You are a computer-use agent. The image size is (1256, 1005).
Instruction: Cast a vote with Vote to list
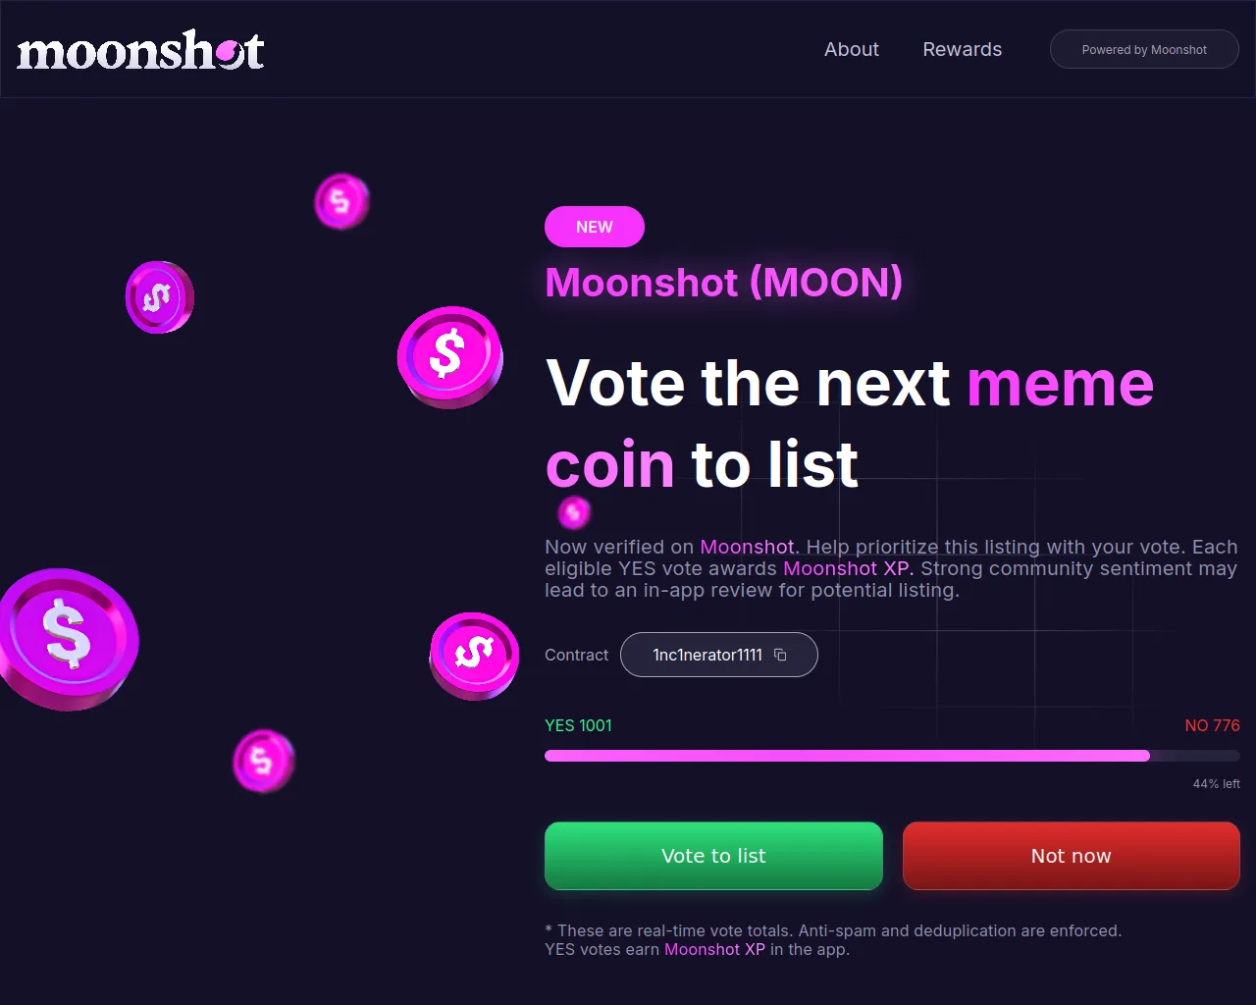coord(713,856)
